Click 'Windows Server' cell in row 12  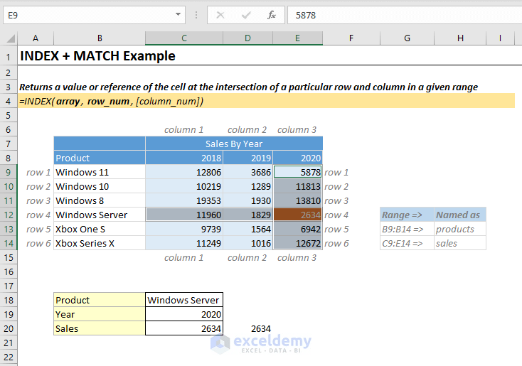[100, 215]
